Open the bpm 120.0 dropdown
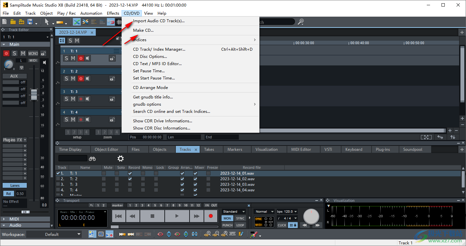466x246 pixels. [287, 211]
